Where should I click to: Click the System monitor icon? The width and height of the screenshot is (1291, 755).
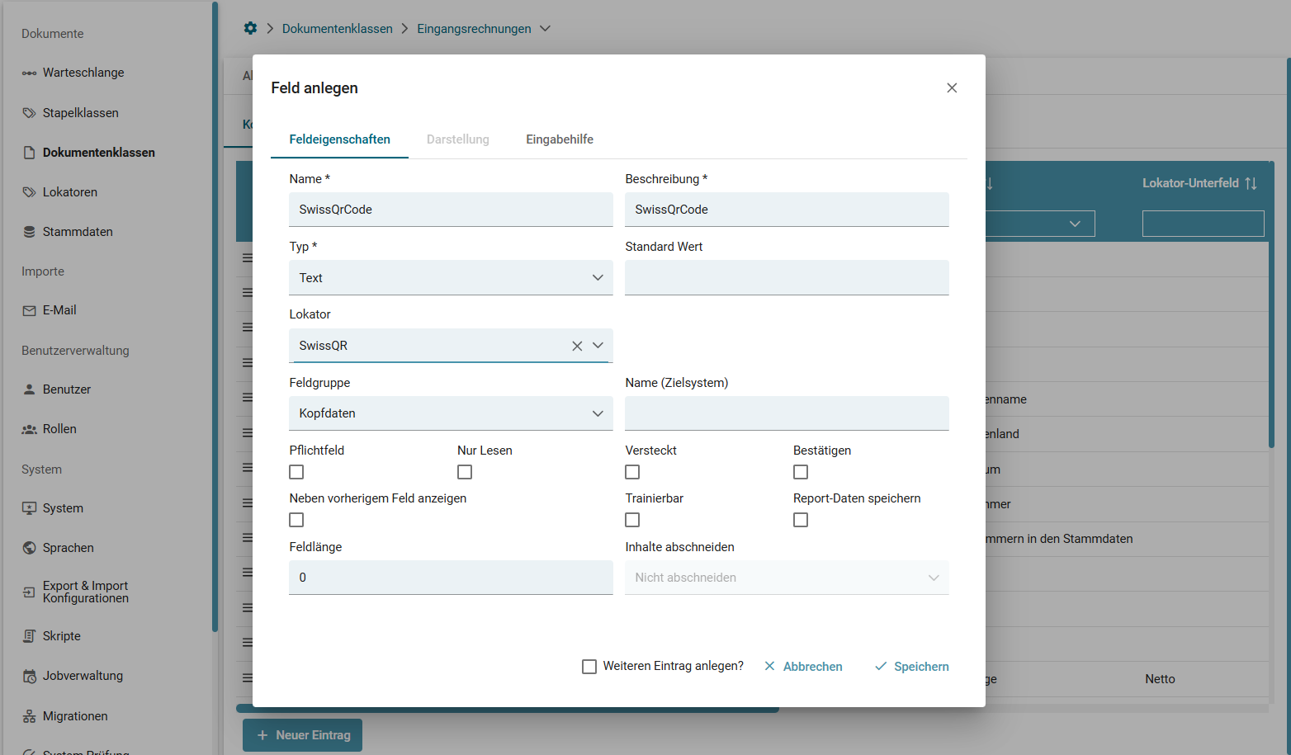(x=29, y=508)
